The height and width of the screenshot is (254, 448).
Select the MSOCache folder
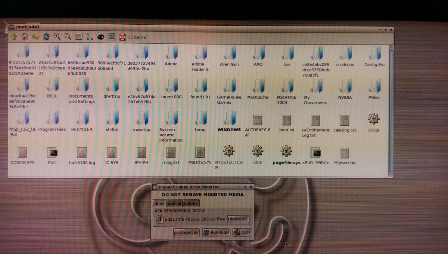[258, 89]
